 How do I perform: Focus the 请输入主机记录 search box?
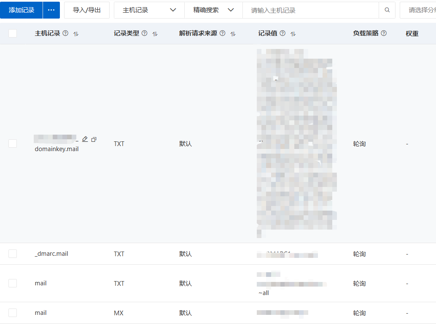point(311,10)
